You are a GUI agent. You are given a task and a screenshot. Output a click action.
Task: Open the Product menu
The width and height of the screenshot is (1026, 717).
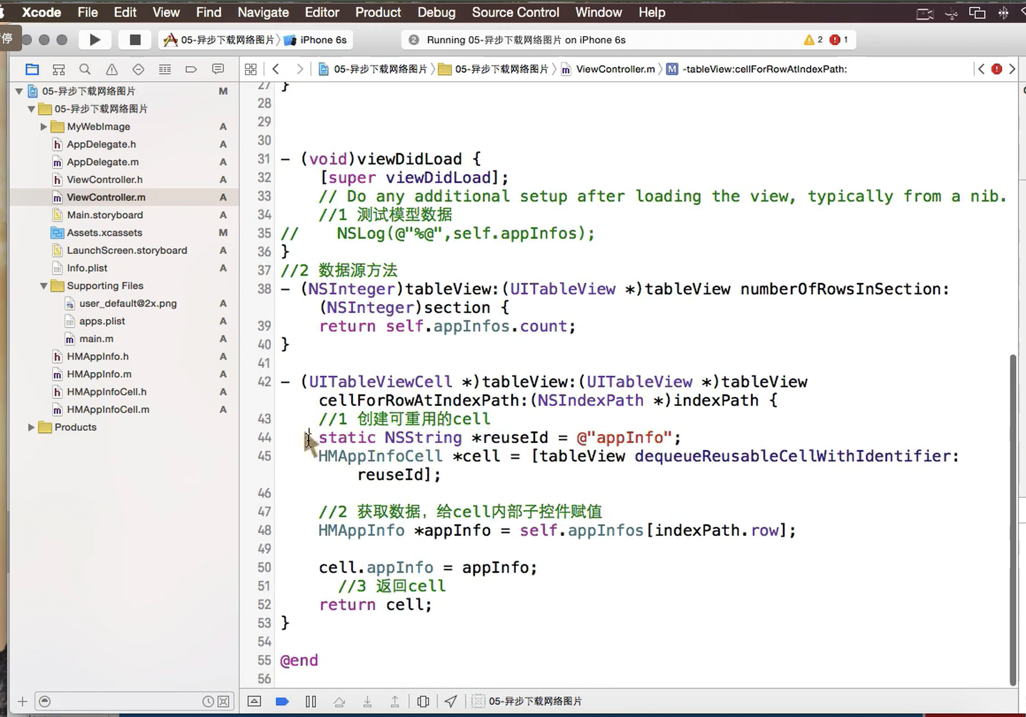[x=378, y=12]
